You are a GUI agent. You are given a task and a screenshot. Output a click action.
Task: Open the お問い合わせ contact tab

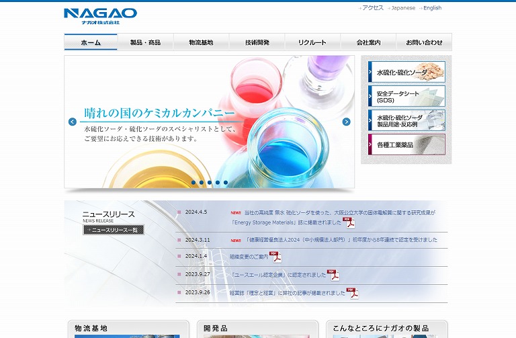pos(424,42)
